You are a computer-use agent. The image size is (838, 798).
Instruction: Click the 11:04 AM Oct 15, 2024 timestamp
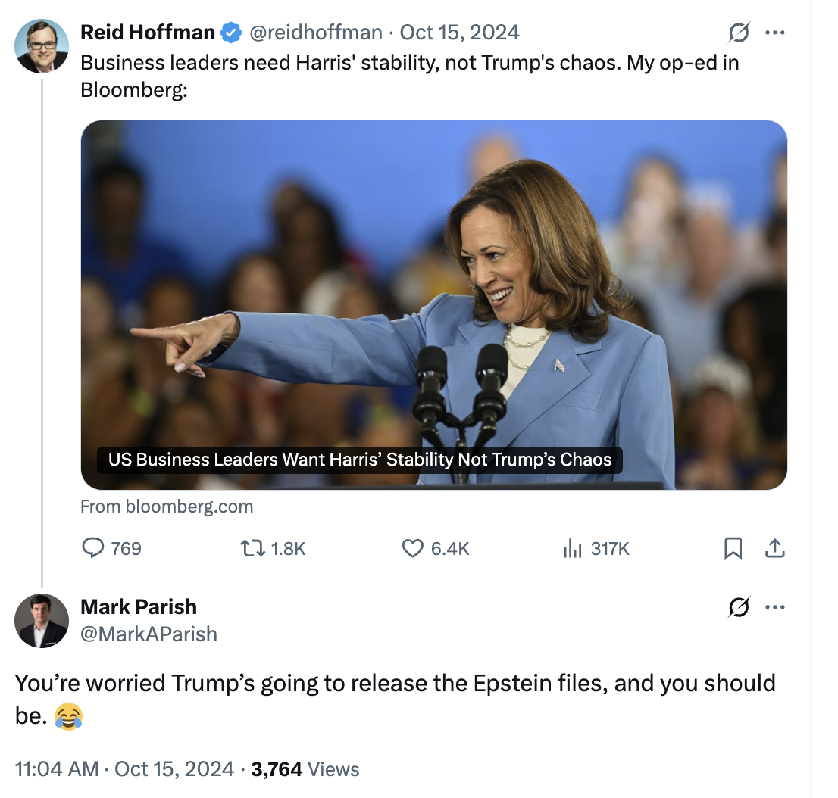tap(124, 769)
